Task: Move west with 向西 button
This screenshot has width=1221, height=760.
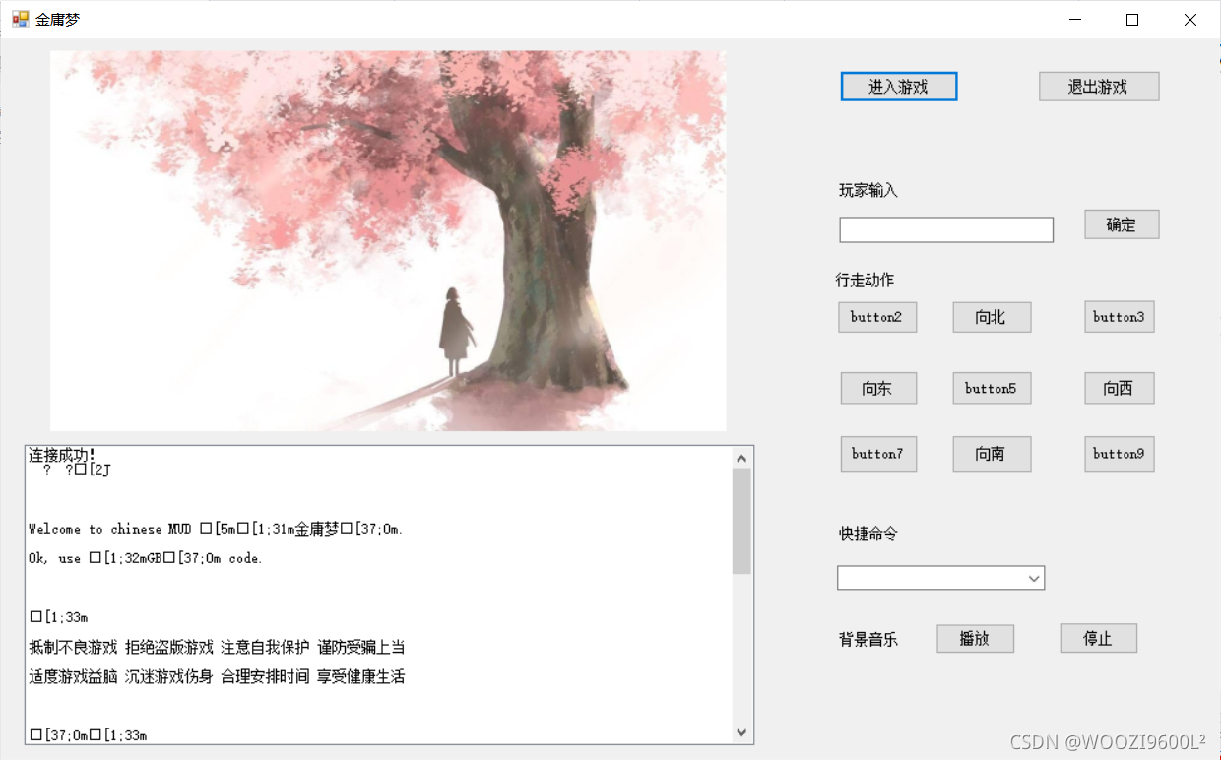Action: 1119,388
